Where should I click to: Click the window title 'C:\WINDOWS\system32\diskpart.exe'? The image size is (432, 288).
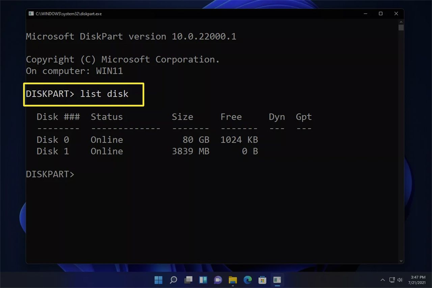click(69, 14)
